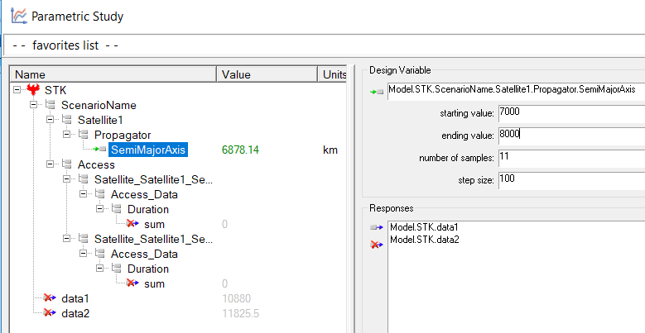The width and height of the screenshot is (645, 333).
Task: Collapse the first Satellite_Satellite1_Se... node
Action: pos(67,179)
